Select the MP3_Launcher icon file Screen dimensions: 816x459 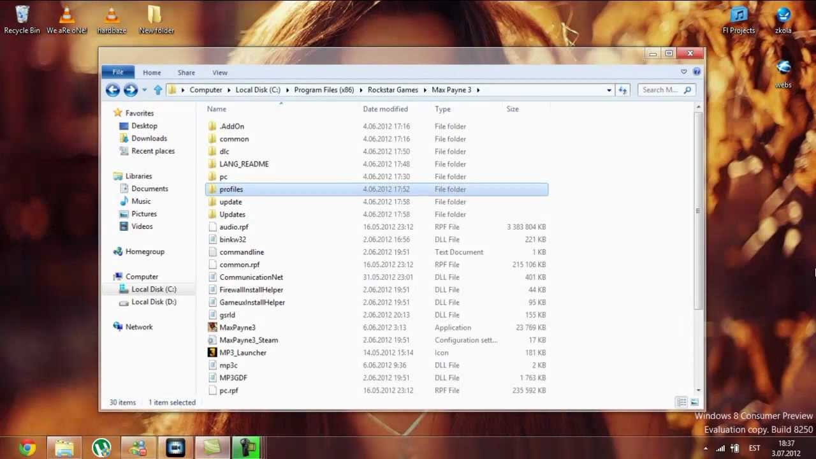[213, 353]
